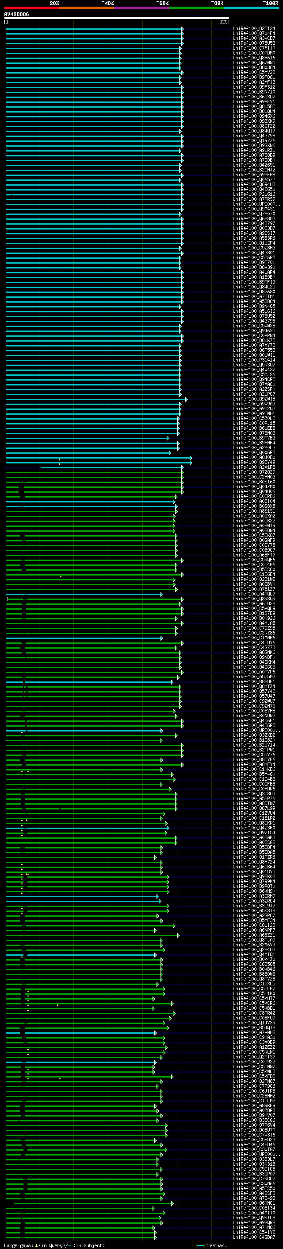Image resolution: width=283 pixels, height=1249 pixels.
Task: Click the last hit UniRef100_C4GBA7
Action: pos(254,1237)
